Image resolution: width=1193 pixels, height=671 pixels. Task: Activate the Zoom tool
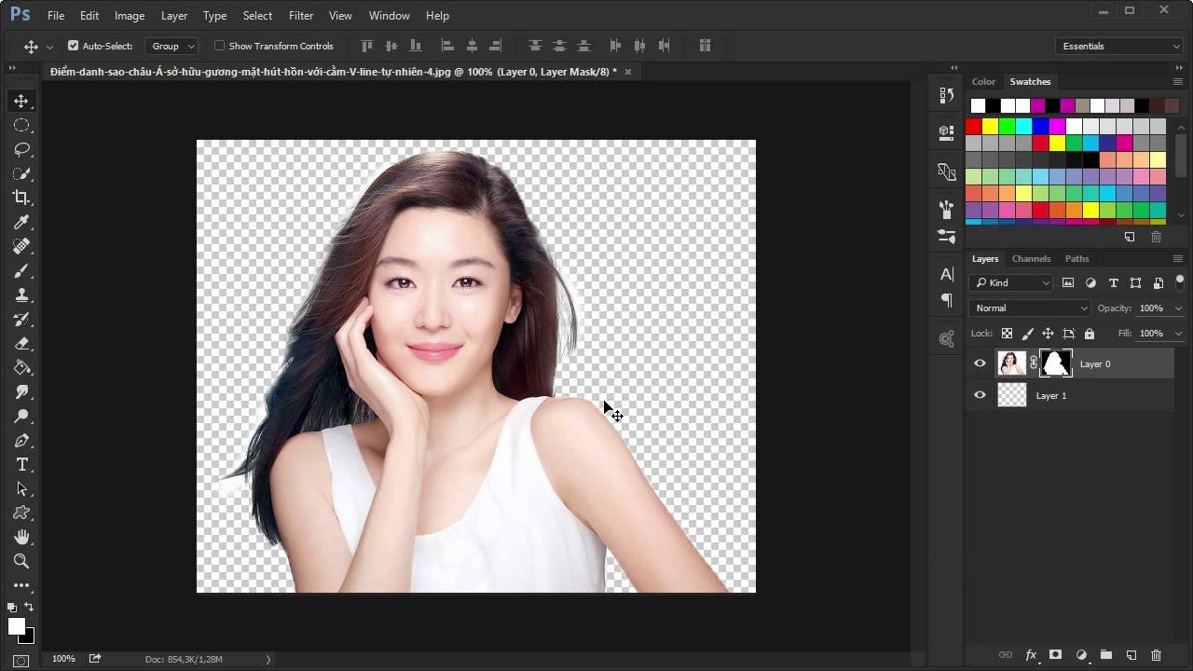[x=21, y=561]
